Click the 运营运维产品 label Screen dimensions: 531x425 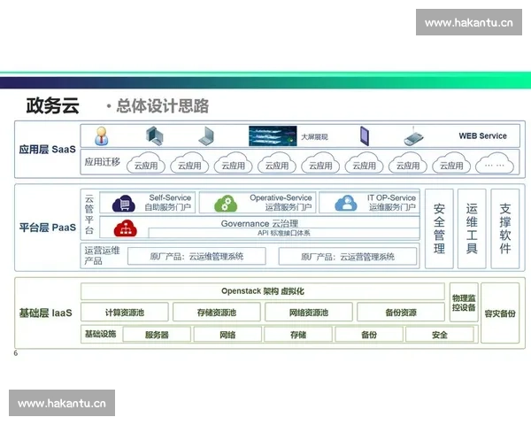click(102, 256)
